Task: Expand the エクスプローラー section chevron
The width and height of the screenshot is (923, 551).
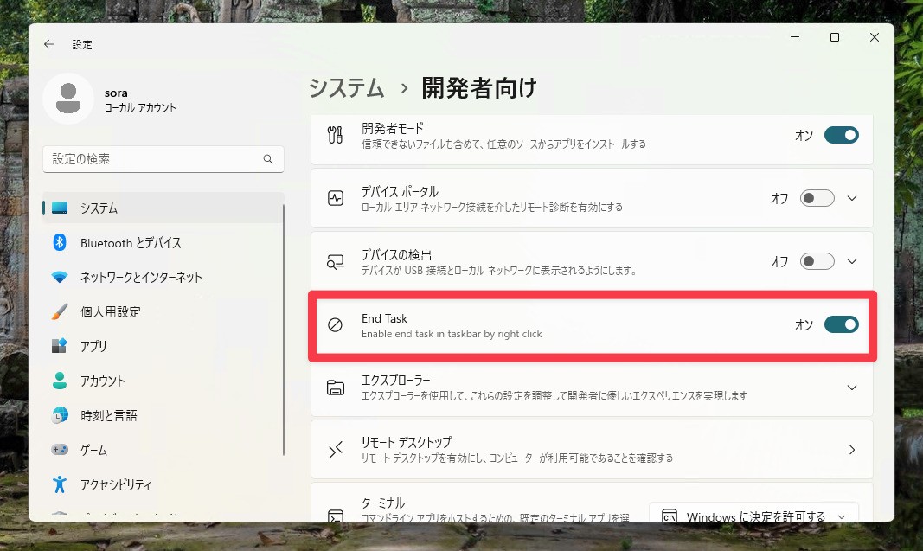Action: [852, 388]
